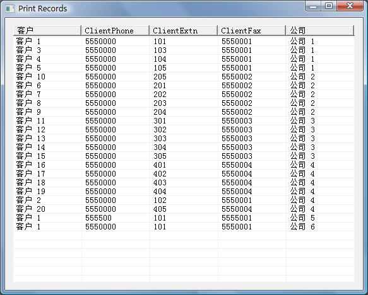Select the 客户 13 row
Image resolution: width=368 pixels, height=295 pixels.
point(184,139)
